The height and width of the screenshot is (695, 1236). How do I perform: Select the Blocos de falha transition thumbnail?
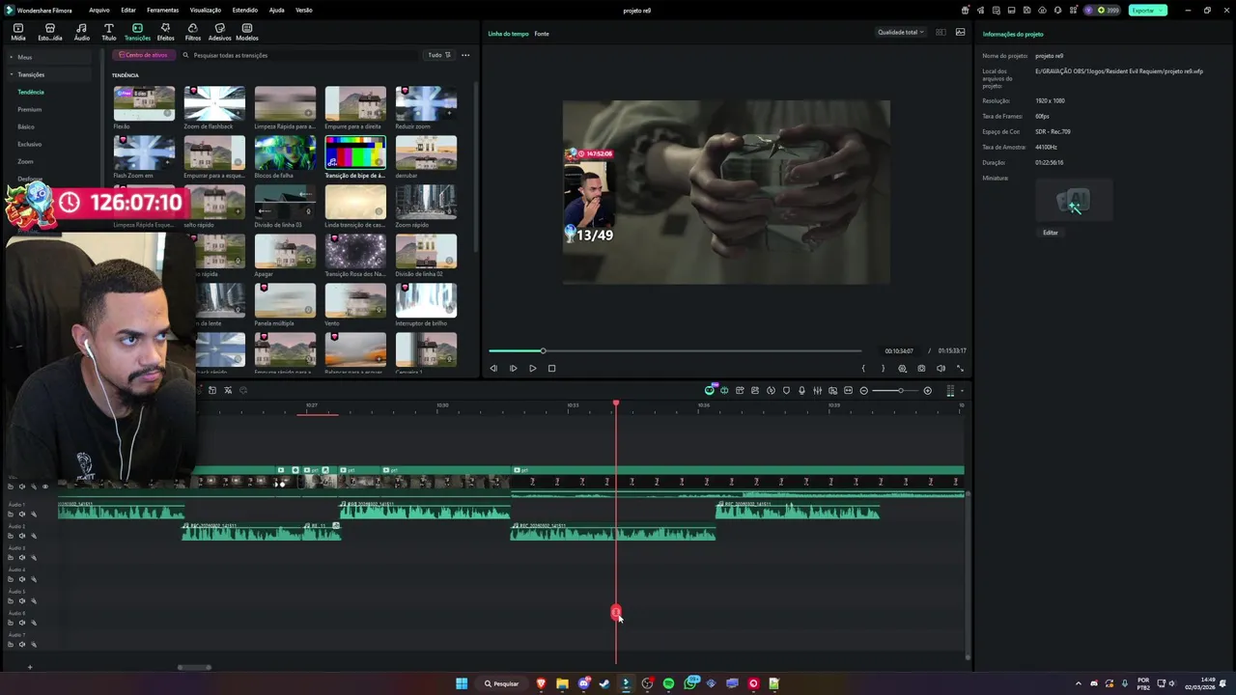[x=285, y=153]
